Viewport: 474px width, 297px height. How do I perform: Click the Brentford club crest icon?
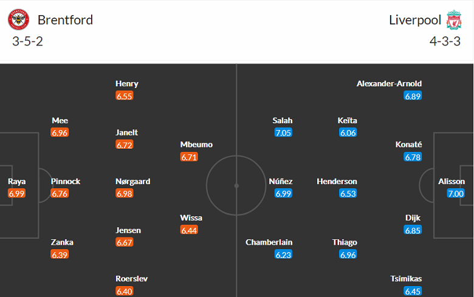[18, 19]
